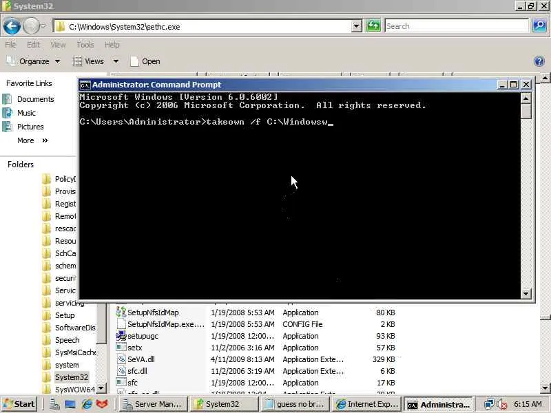Refresh the folder with green arrows icon
551x413 pixels.
pos(373,26)
